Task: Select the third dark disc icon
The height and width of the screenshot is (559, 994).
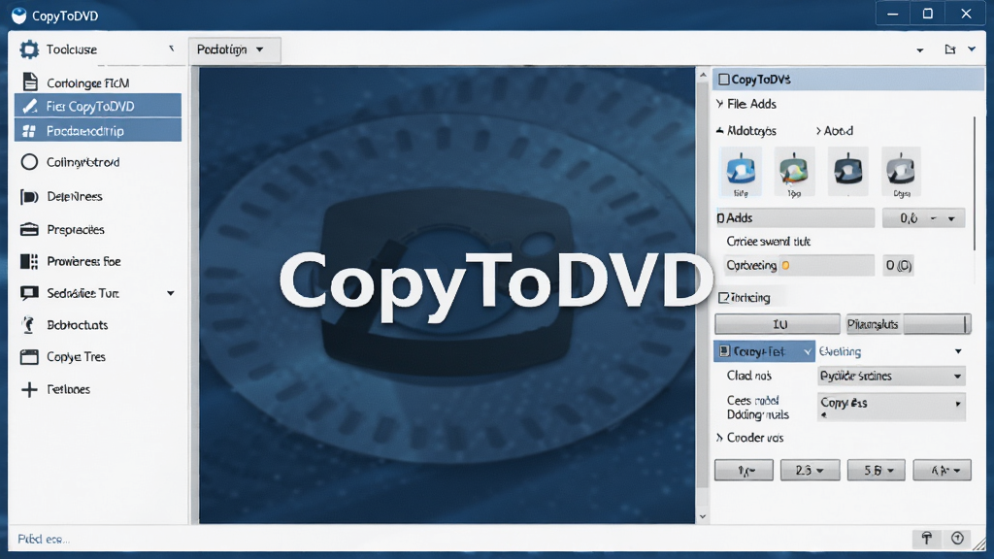Action: (847, 172)
